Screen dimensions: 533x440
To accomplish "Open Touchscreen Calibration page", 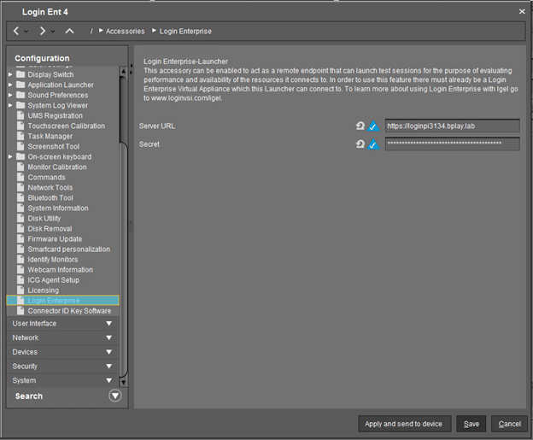I will point(67,126).
